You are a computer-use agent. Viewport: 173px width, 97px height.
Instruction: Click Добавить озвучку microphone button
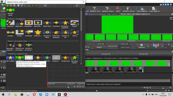tap(129, 9)
